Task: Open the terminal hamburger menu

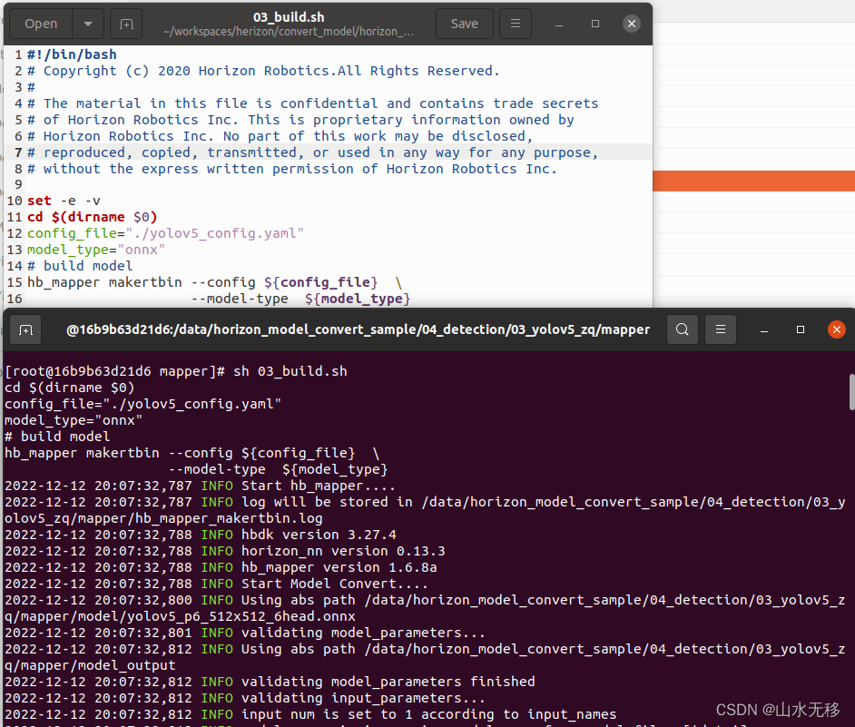Action: click(721, 329)
